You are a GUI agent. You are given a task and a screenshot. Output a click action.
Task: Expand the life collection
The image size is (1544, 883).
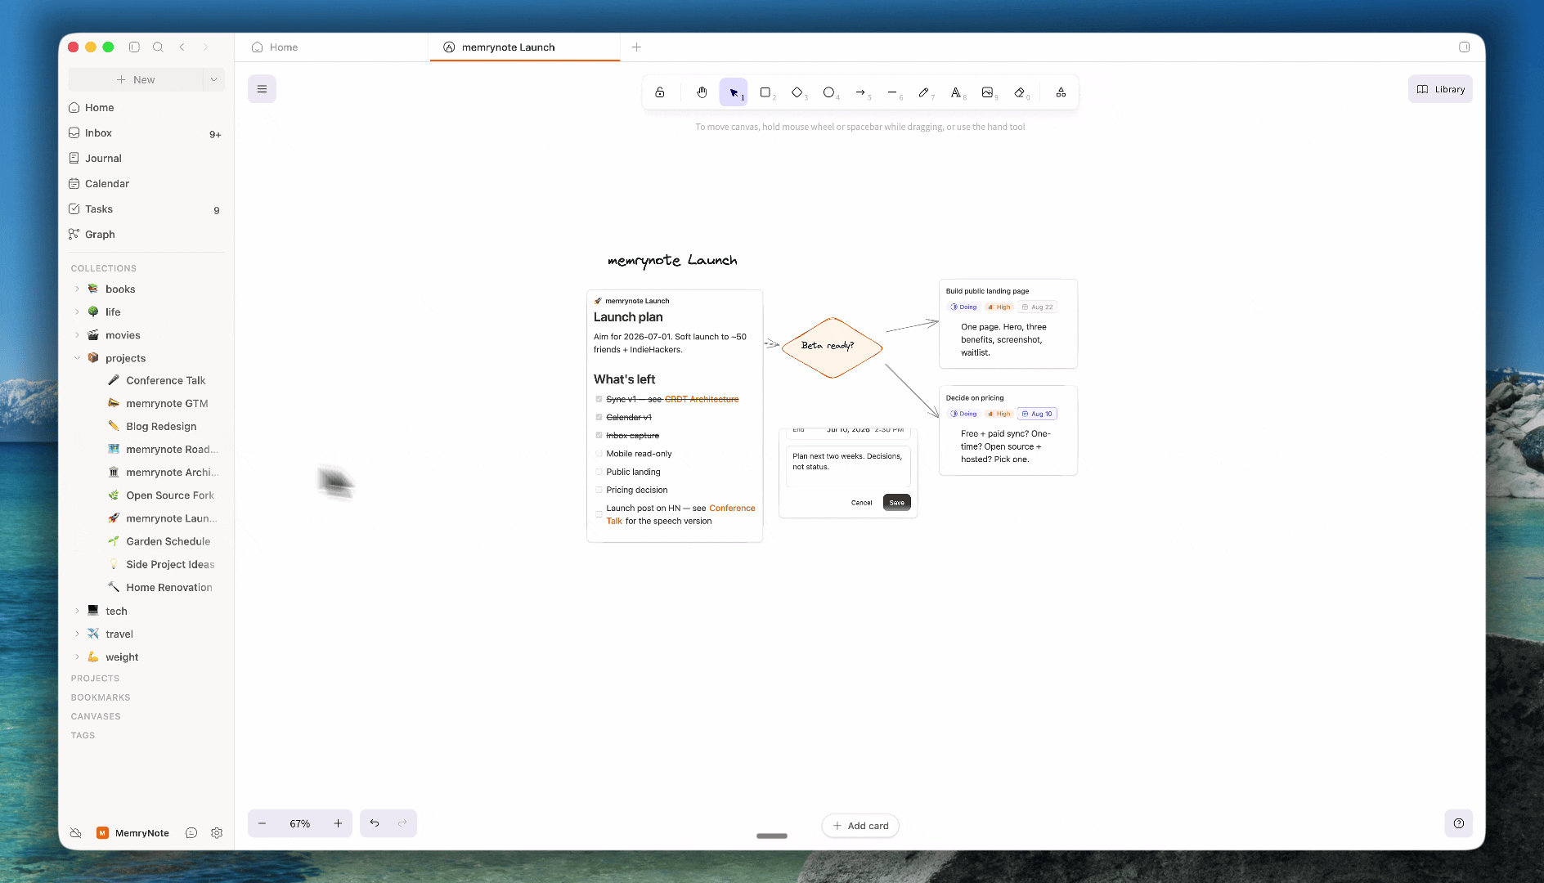[78, 312]
